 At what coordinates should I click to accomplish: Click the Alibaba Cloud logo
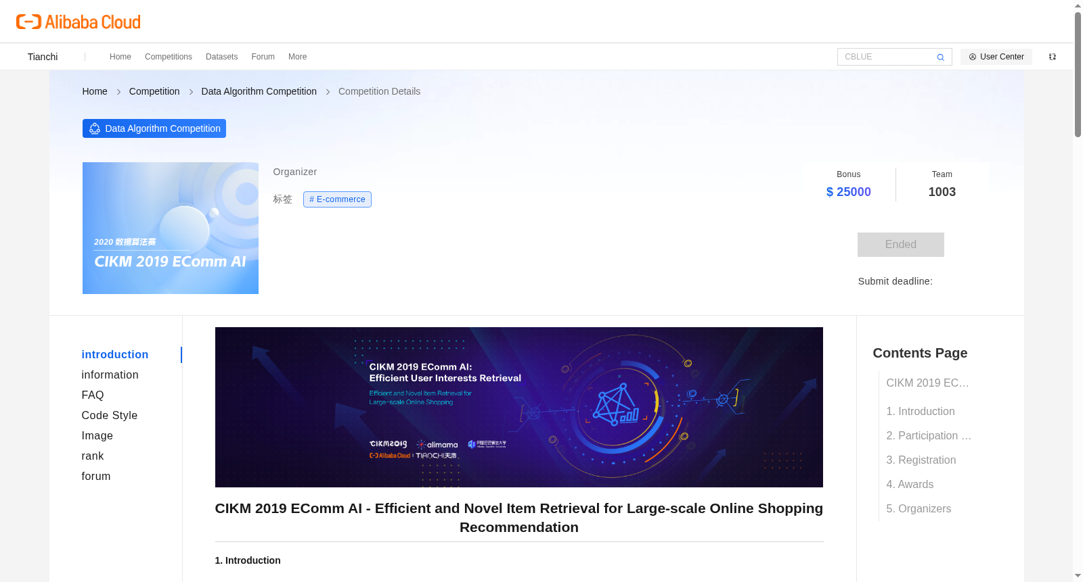(x=79, y=22)
